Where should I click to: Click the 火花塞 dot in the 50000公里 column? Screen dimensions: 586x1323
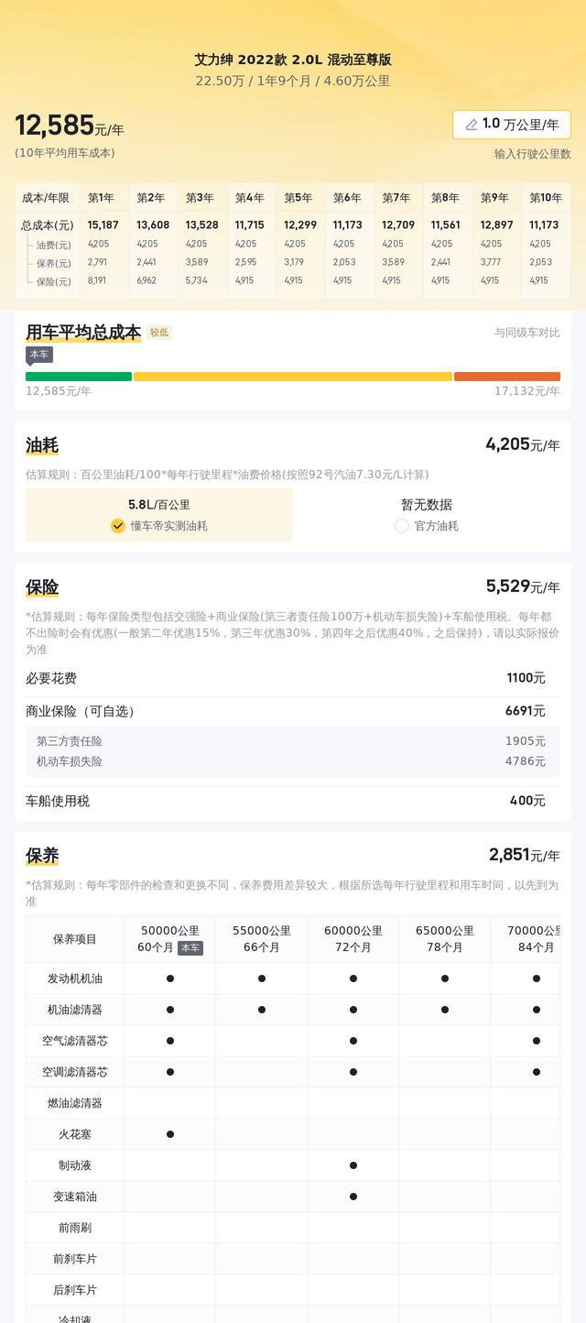[170, 1134]
